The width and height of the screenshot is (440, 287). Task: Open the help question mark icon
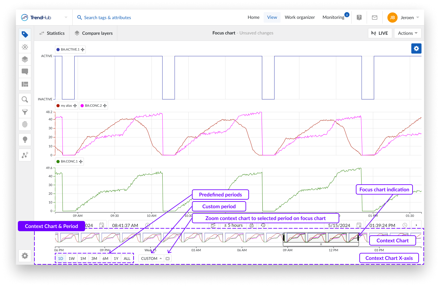359,18
